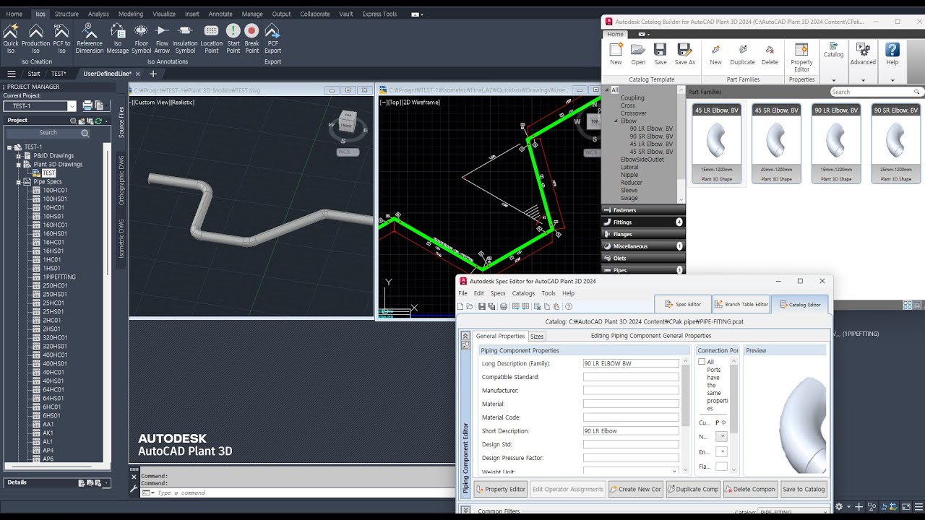Screen dimensions: 925x520
Task: Open Property Editor from Catalog Builder ribbon
Action: [x=801, y=57]
